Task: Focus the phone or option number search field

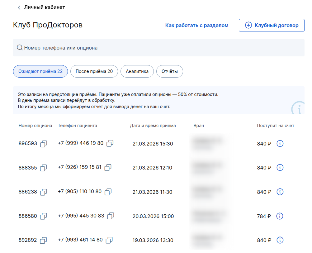Action: pos(159,48)
